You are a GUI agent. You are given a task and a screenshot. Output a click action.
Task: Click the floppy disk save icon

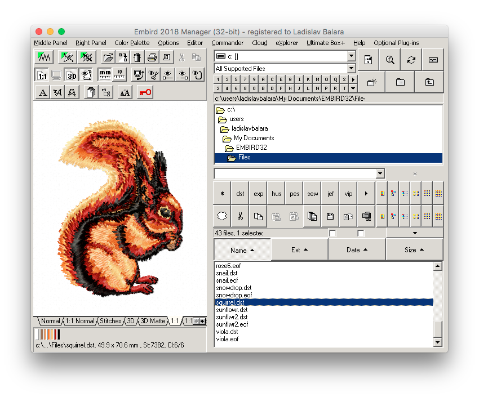[330, 216]
